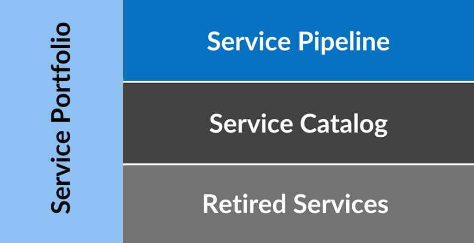The height and width of the screenshot is (243, 474).
Task: Click white divider between Catalog and Retired Services
Action: 299,164
